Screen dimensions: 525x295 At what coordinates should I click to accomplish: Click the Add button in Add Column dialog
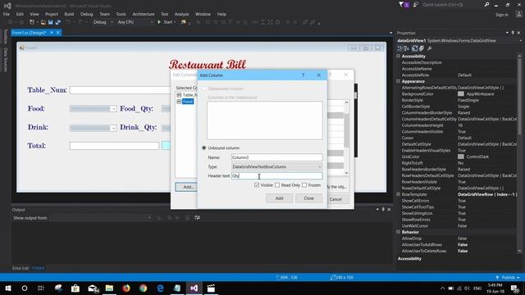coord(279,198)
